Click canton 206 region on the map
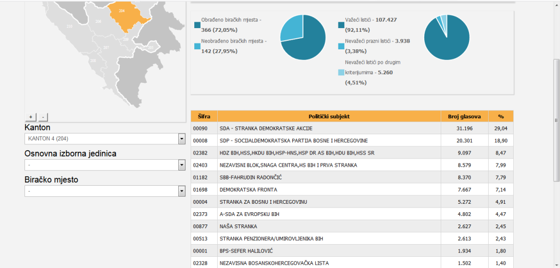560x268 pixels. pos(98,21)
